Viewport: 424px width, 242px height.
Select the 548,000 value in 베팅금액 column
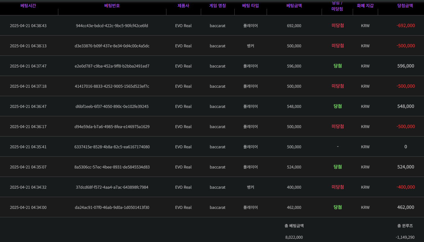[294, 106]
